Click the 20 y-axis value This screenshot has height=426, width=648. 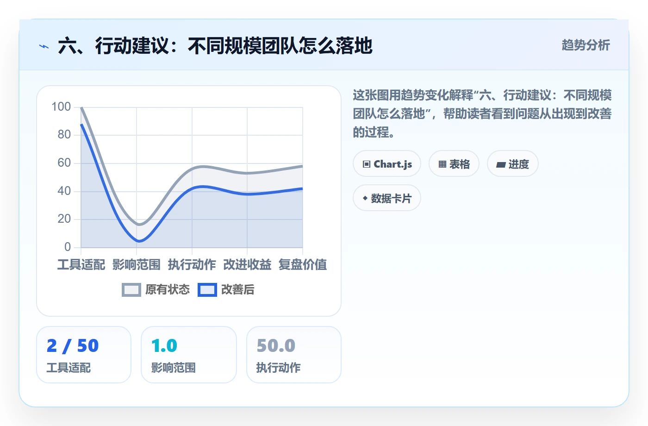coord(64,219)
